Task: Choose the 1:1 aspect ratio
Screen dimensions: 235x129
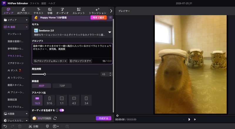Action: click(x=62, y=100)
